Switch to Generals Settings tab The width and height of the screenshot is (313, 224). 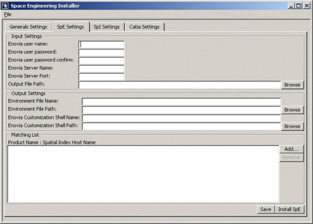[28, 27]
